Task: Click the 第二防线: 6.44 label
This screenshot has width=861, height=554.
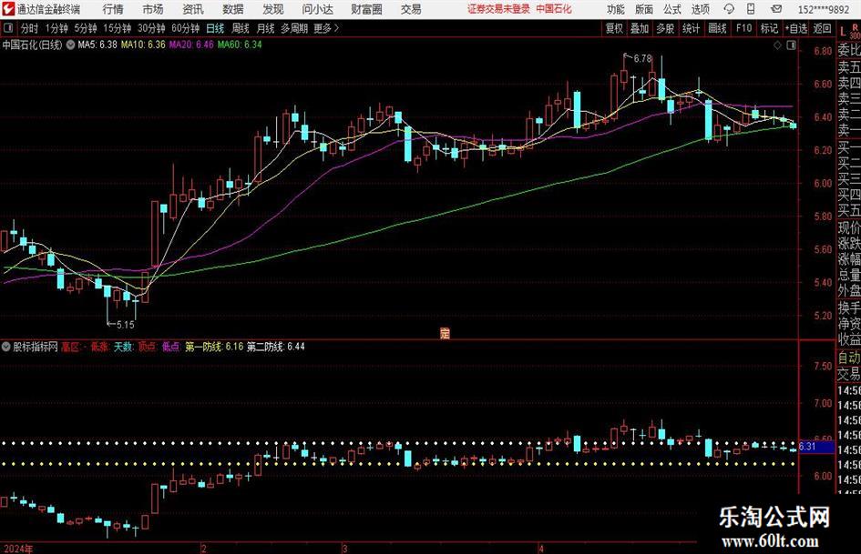Action: coord(276,347)
